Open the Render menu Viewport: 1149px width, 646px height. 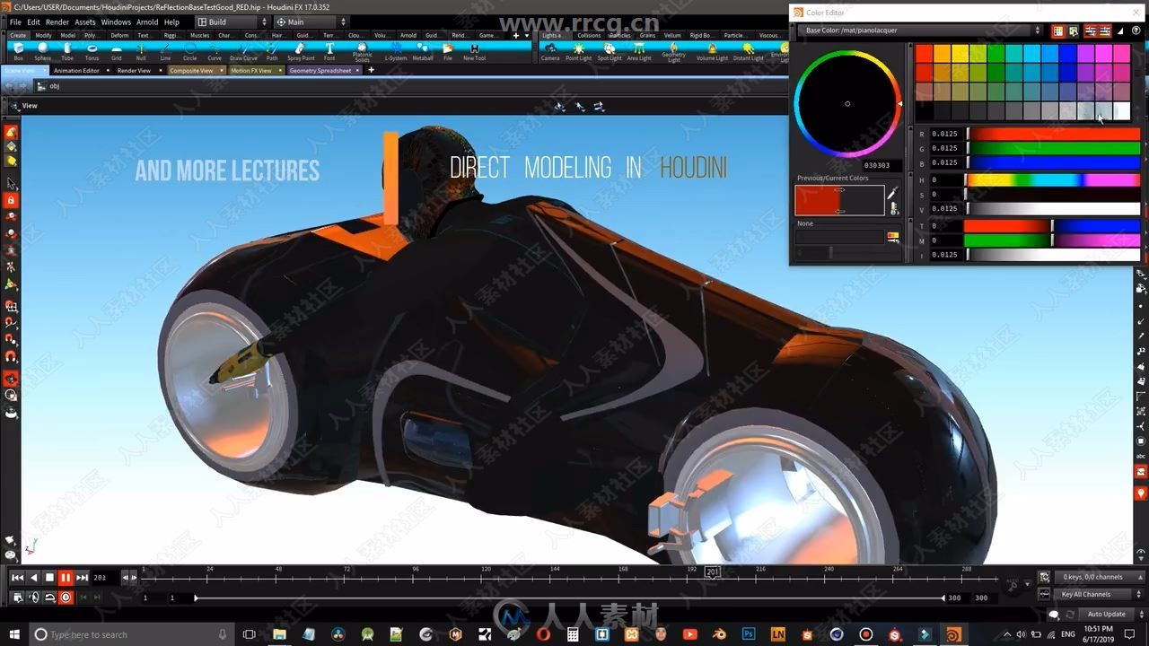tap(57, 22)
